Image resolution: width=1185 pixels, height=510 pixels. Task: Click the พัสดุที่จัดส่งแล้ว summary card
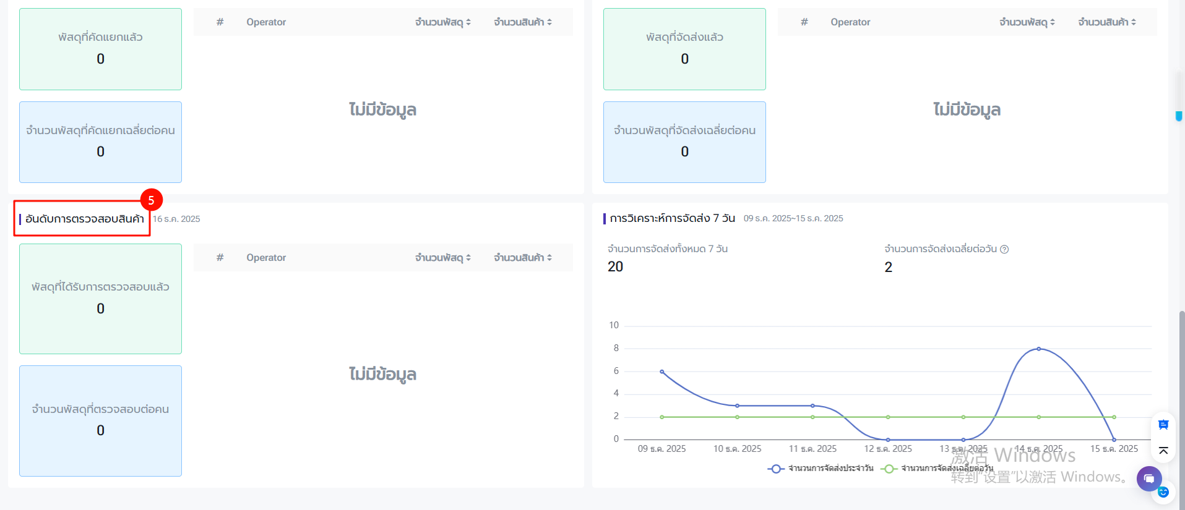684,49
